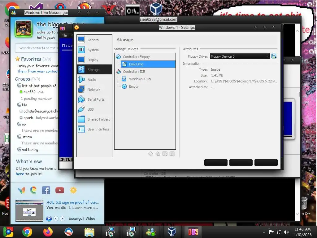Open Firefox from the taskbar
The height and width of the screenshot is (238, 317).
[x=48, y=232]
